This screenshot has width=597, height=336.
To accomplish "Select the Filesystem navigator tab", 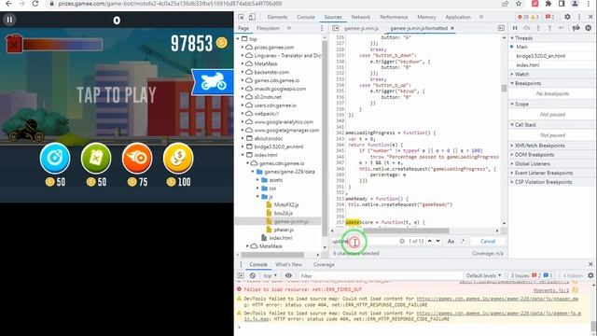I will [268, 28].
